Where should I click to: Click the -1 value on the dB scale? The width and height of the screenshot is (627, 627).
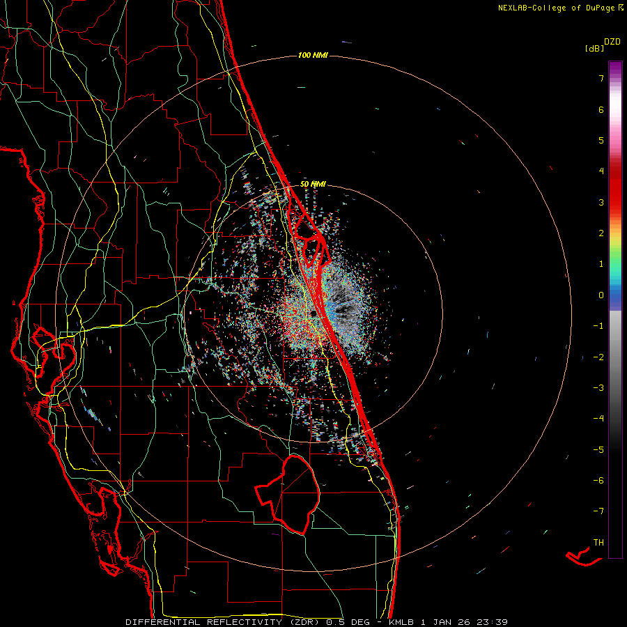point(598,326)
